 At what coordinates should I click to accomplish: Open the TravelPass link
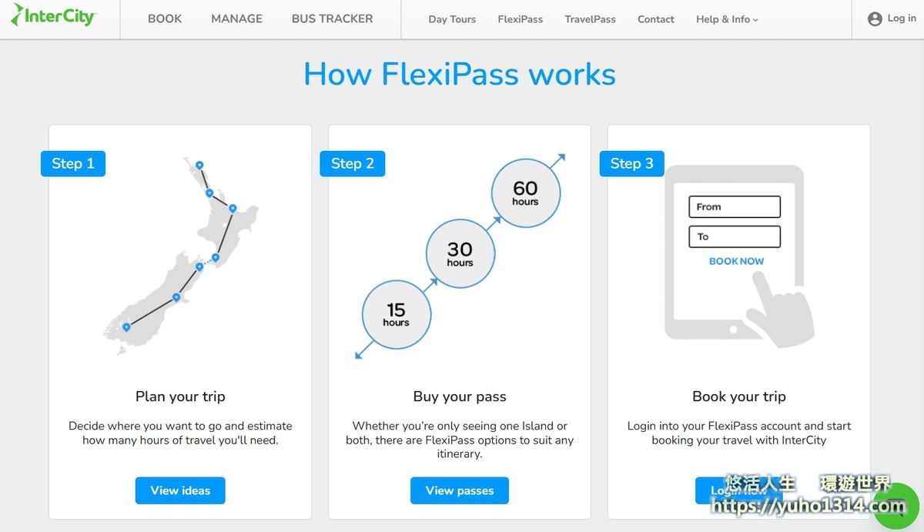coord(590,19)
